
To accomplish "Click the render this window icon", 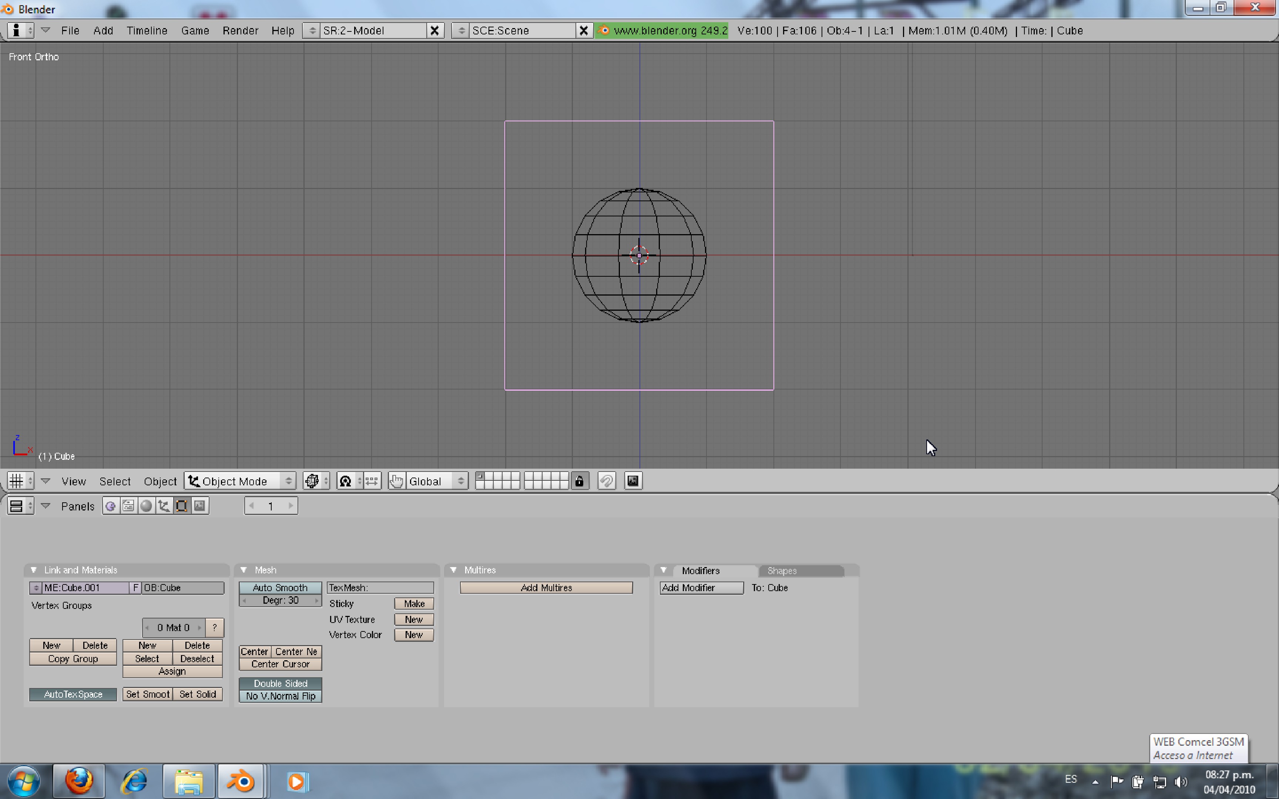I will pyautogui.click(x=632, y=481).
